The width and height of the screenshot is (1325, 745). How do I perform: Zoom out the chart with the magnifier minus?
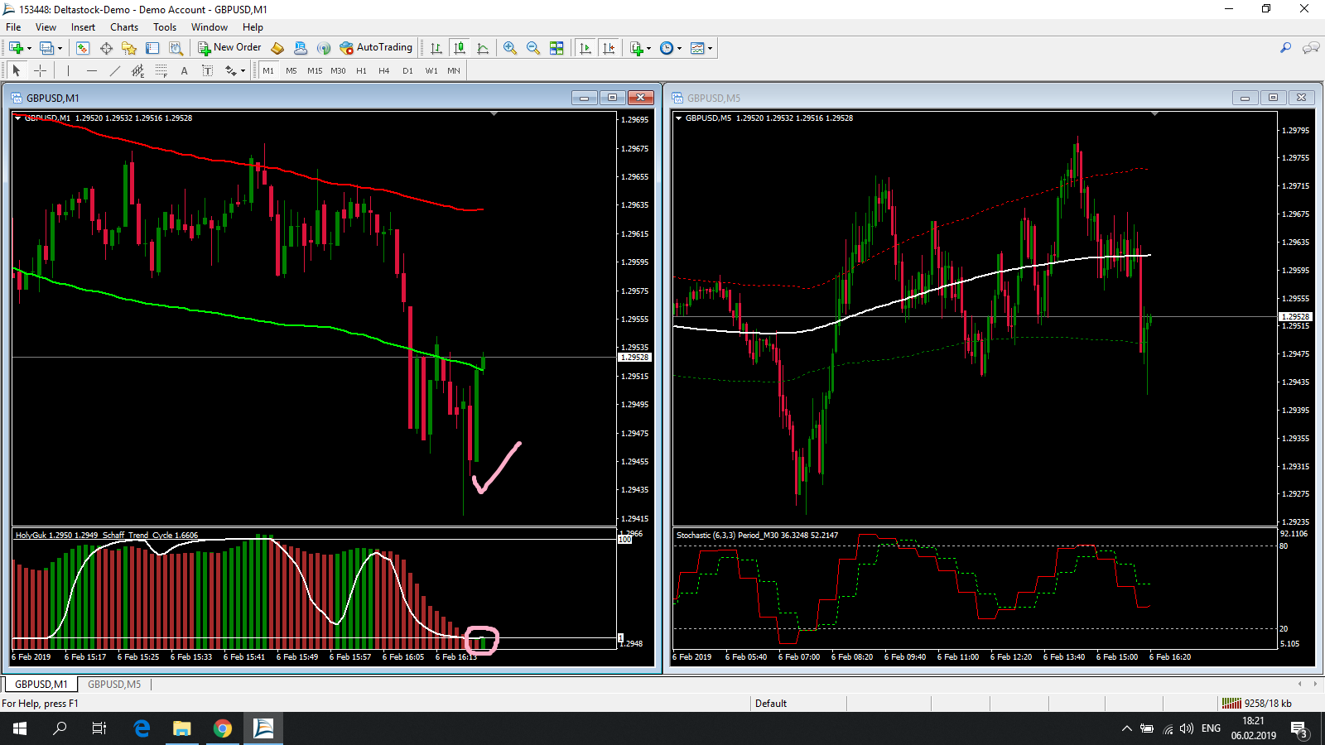[x=533, y=48]
